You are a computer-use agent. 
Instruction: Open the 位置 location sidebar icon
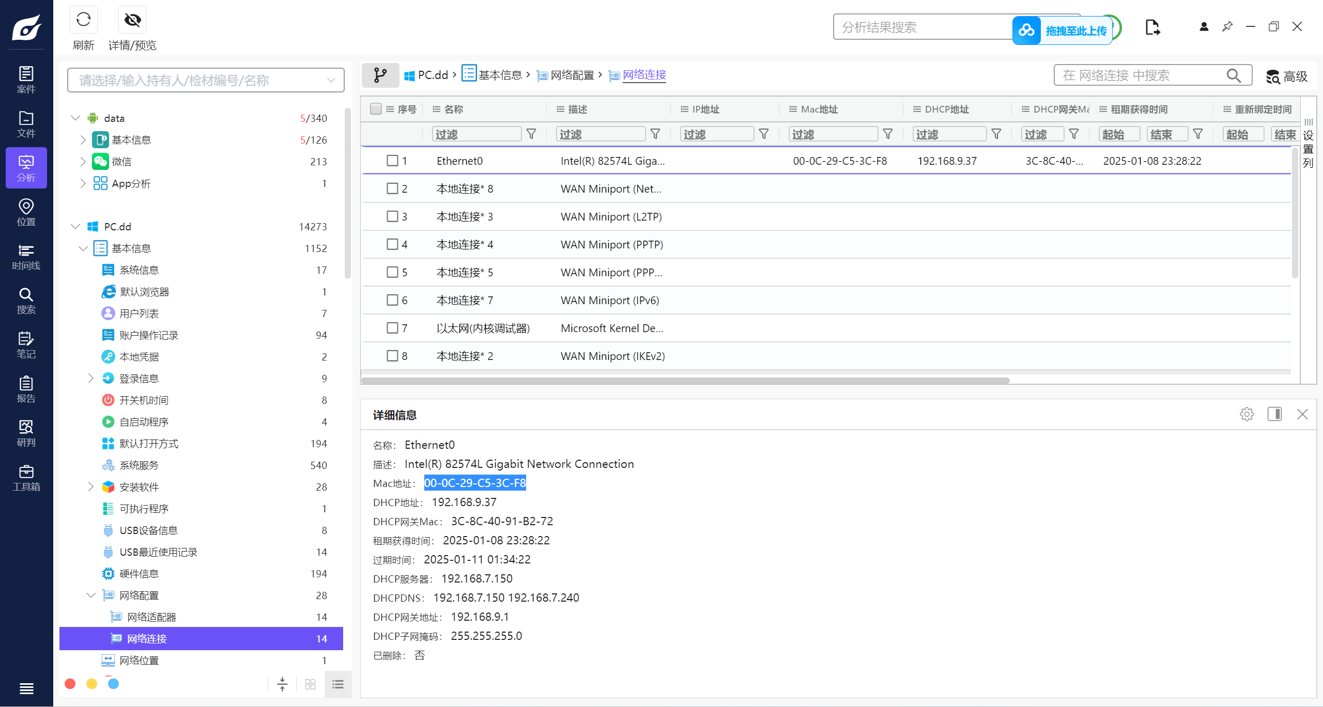(x=26, y=212)
